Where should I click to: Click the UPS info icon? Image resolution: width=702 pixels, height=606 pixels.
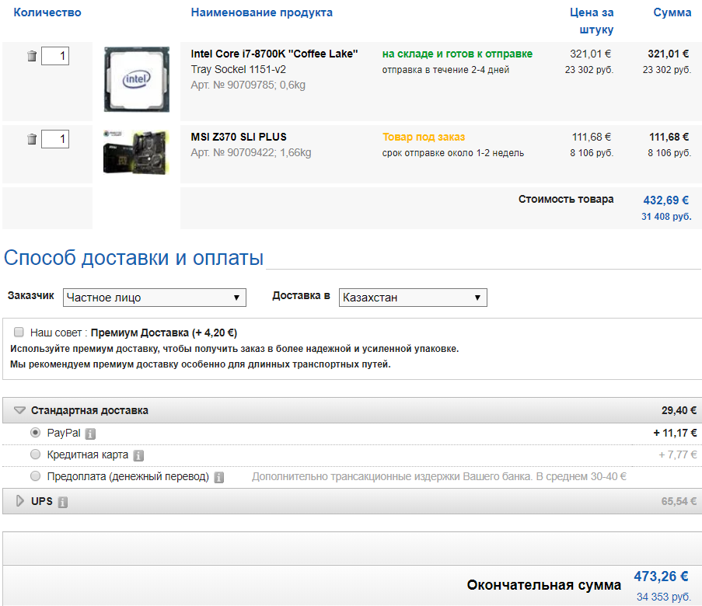tap(63, 502)
